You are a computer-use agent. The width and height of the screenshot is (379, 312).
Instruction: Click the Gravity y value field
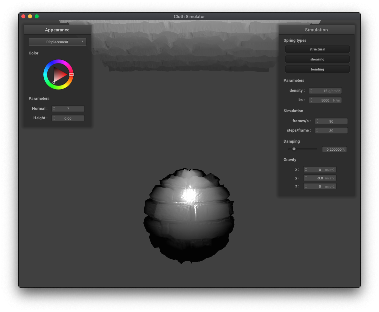pos(320,178)
